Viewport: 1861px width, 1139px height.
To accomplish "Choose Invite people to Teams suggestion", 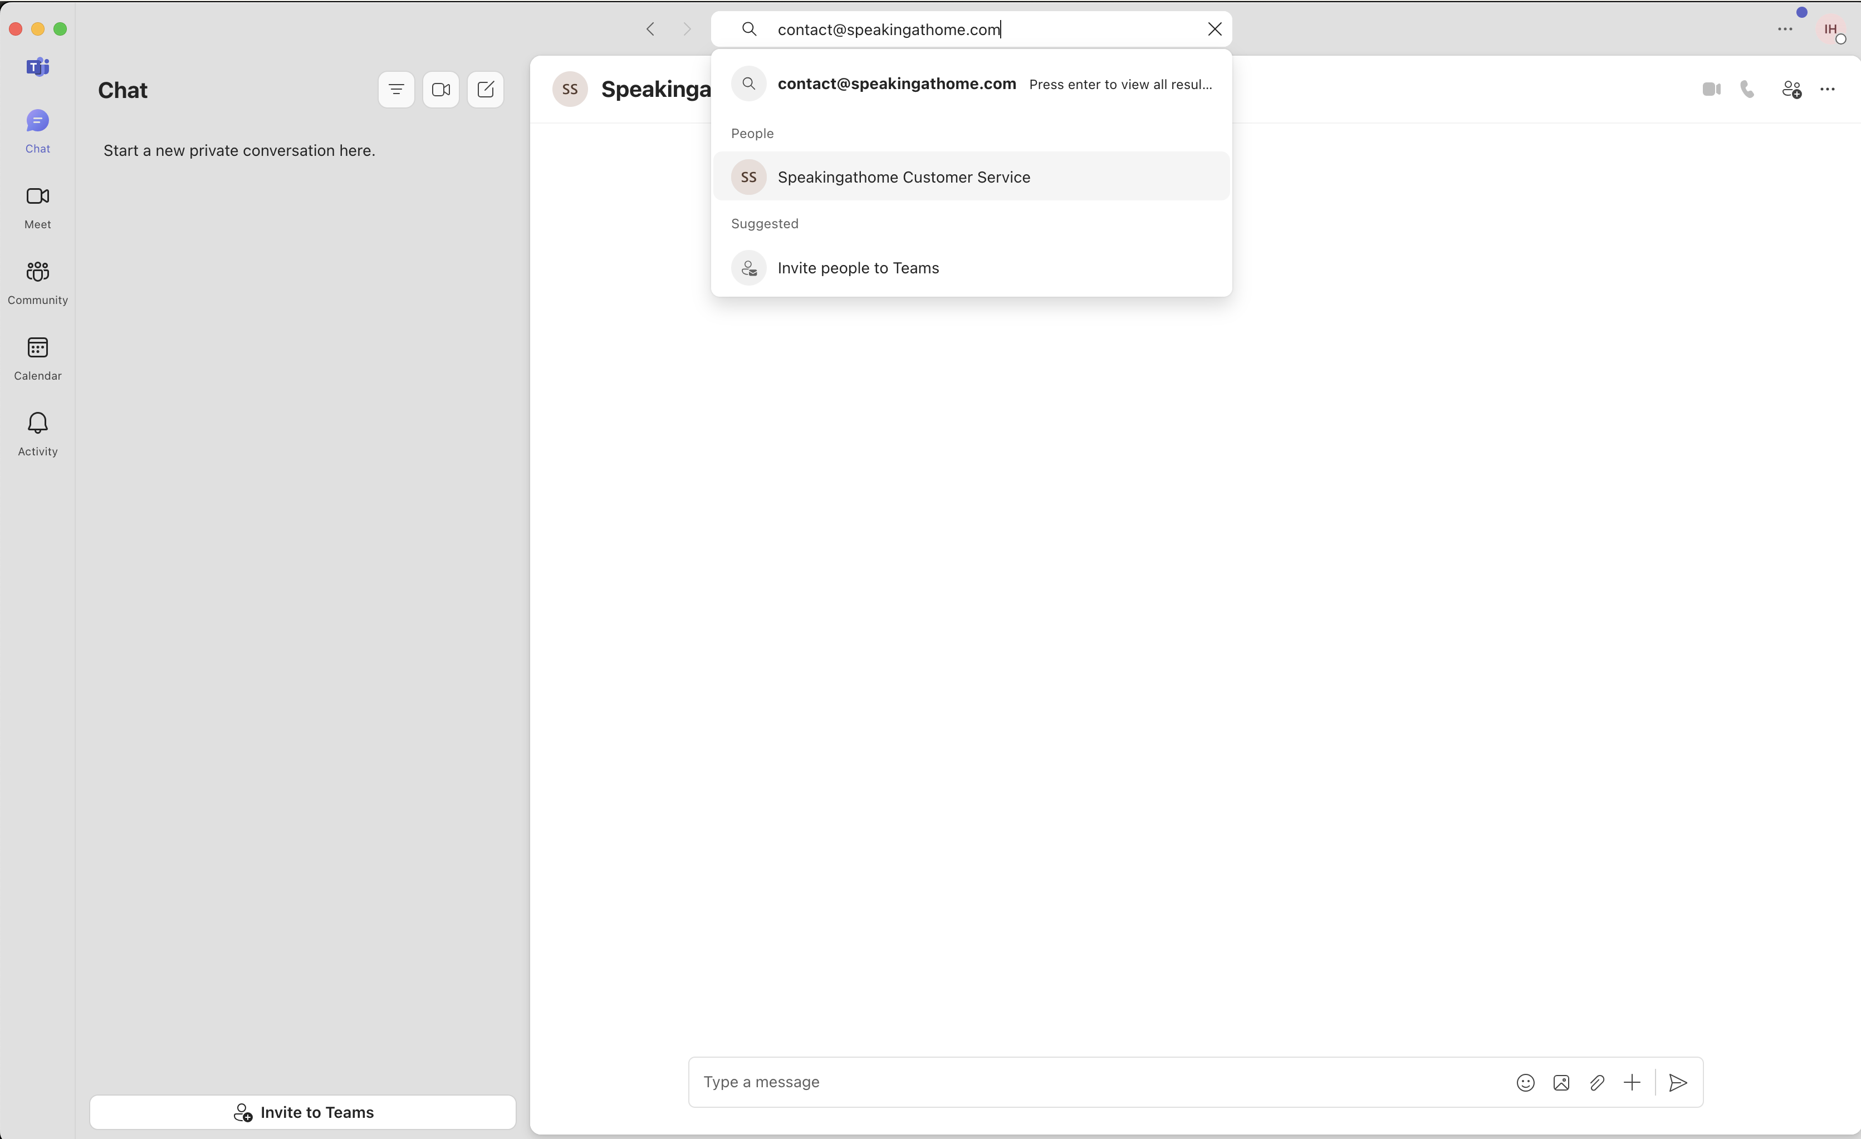I will pos(859,267).
